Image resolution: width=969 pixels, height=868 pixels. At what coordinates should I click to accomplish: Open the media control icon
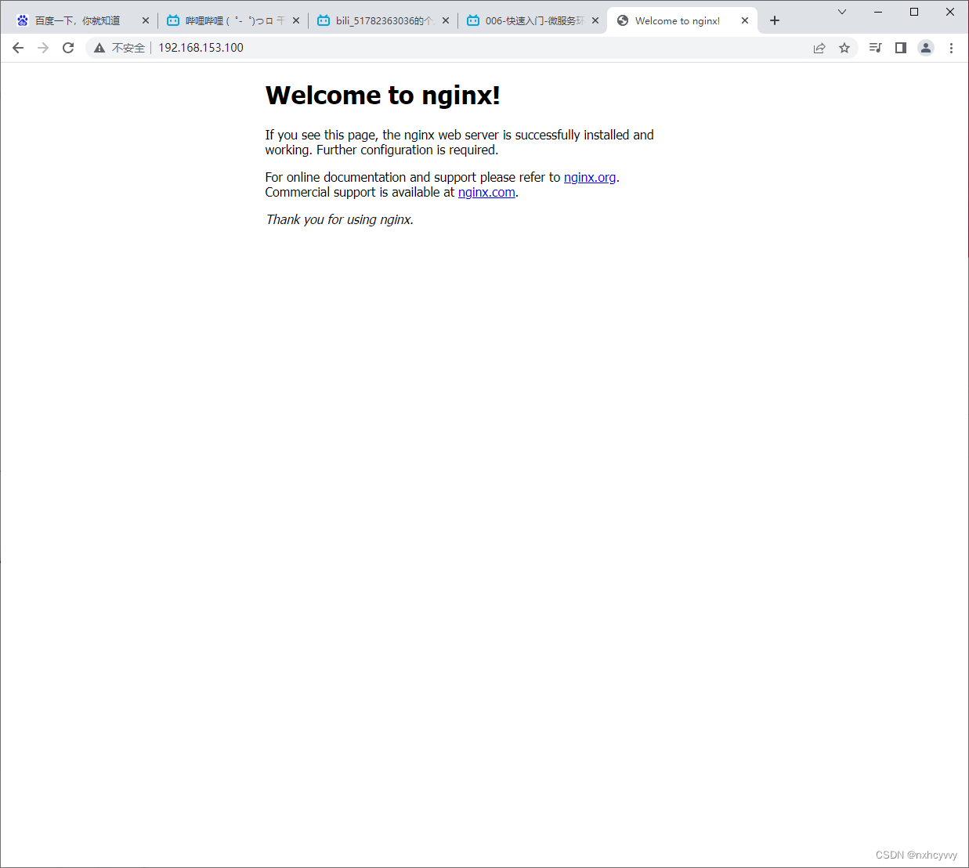pyautogui.click(x=876, y=48)
